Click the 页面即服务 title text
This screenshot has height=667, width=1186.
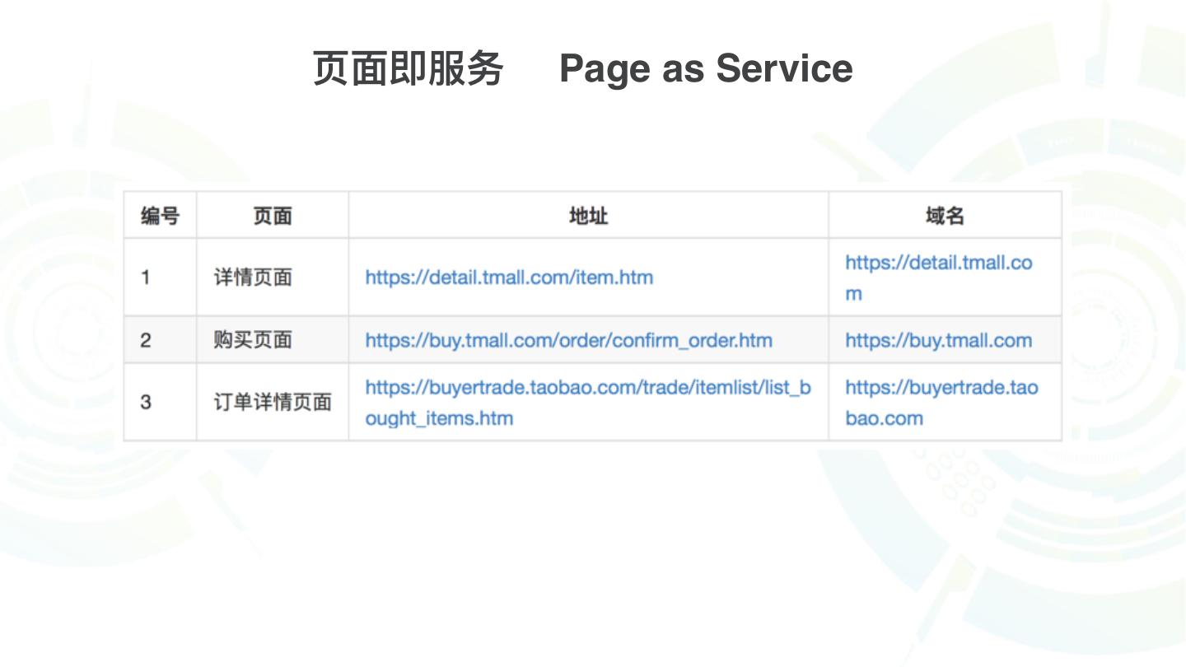click(x=409, y=68)
